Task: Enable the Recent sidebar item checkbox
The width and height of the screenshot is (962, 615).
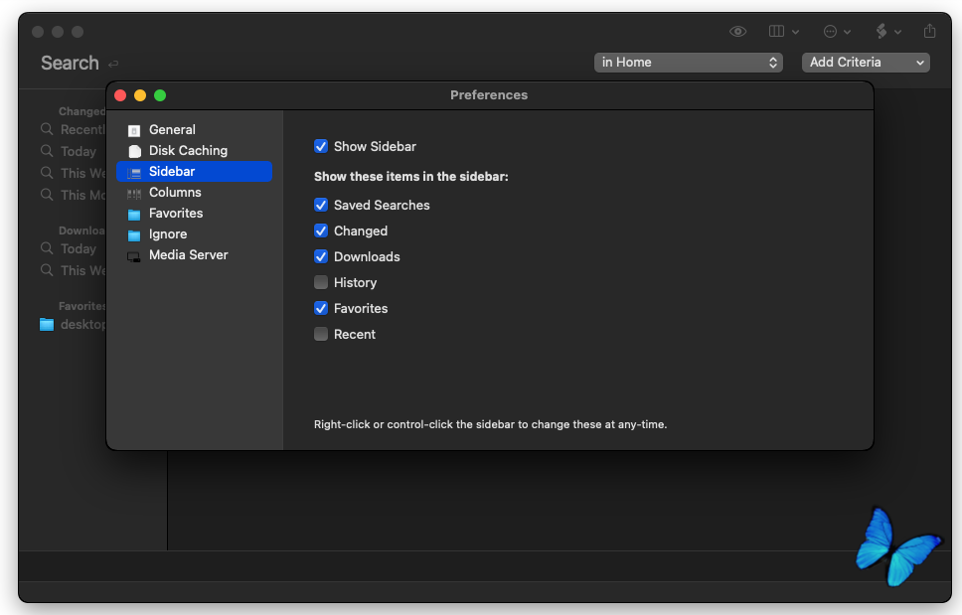Action: 321,335
